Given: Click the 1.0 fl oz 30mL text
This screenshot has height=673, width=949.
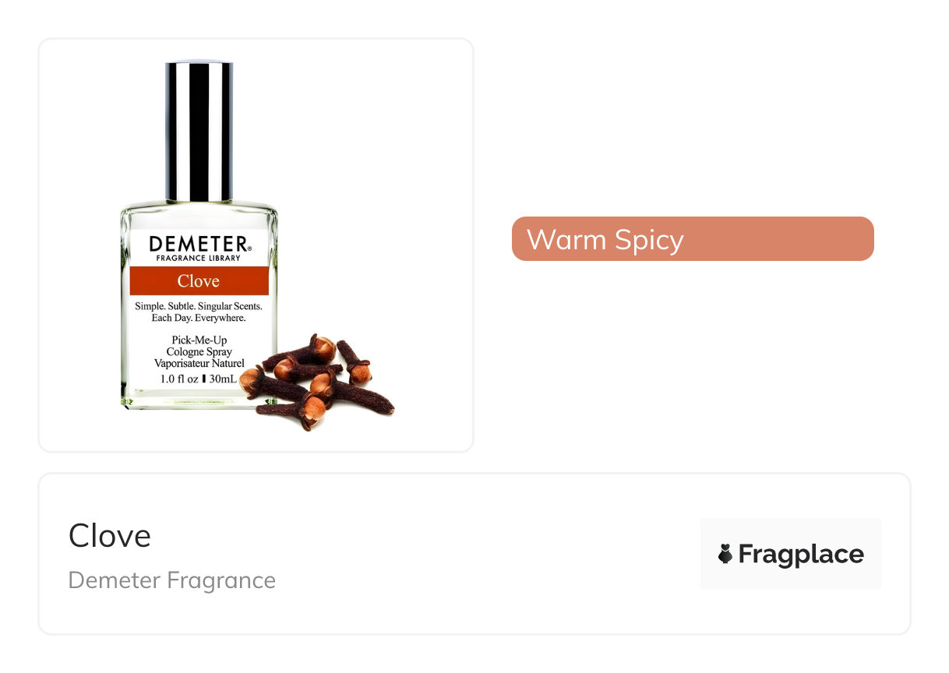Looking at the screenshot, I should pyautogui.click(x=198, y=379).
